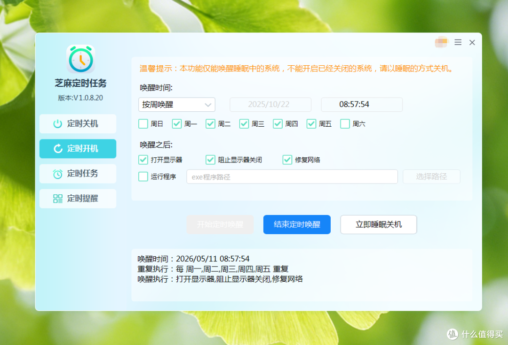Viewport: 508px width, 345px height.
Task: Click 结束定时唤醒 button
Action: click(x=297, y=224)
